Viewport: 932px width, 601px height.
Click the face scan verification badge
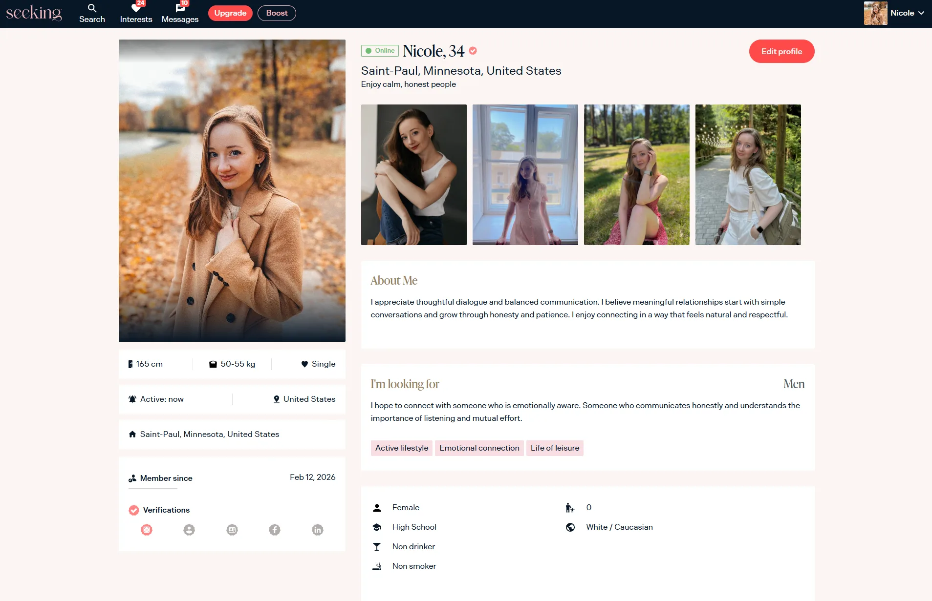pos(147,530)
